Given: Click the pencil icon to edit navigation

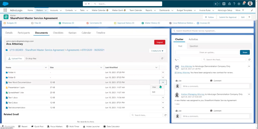Looking at the screenshot, I should (252, 10).
